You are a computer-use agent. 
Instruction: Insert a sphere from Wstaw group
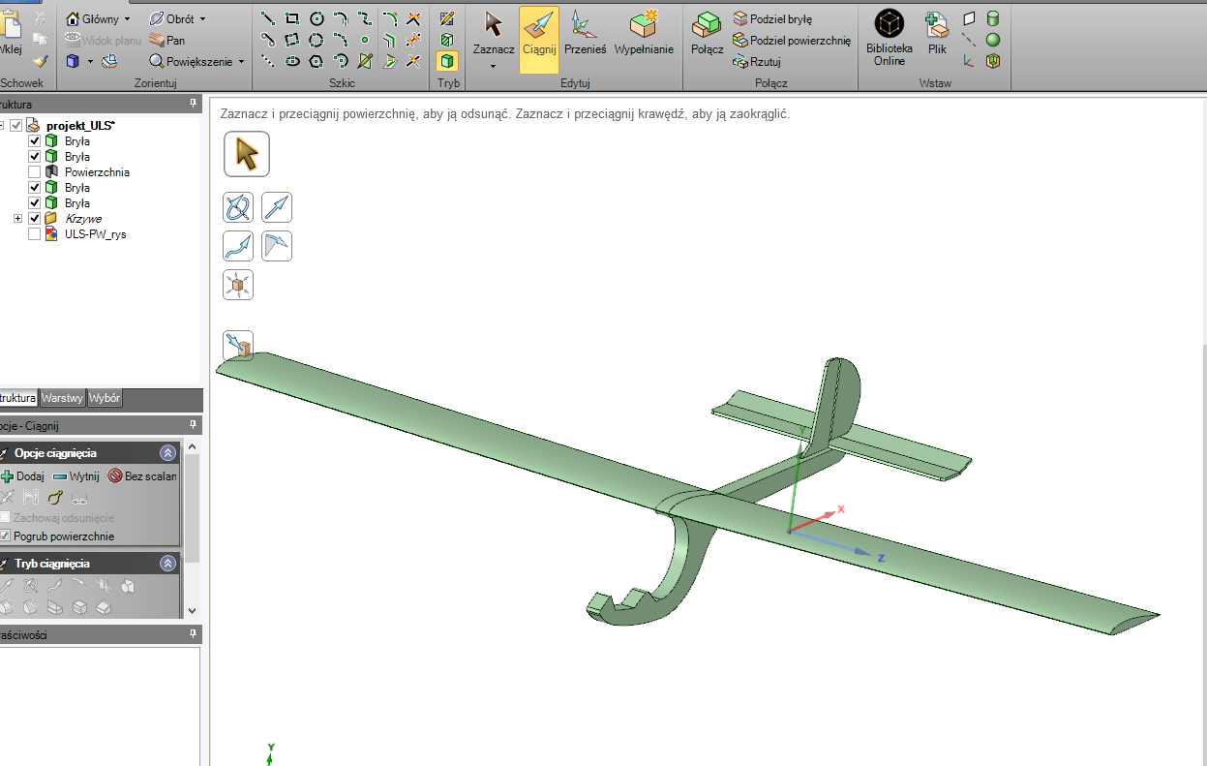992,40
